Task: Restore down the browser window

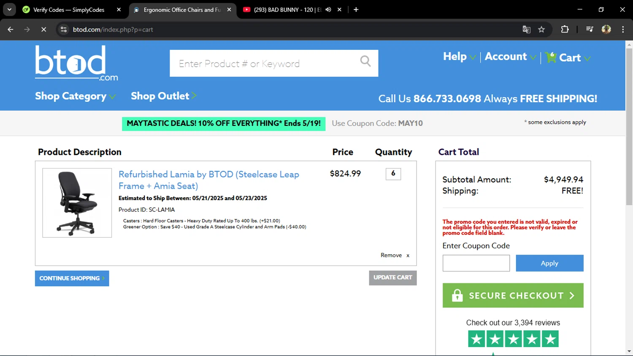Action: (x=601, y=9)
